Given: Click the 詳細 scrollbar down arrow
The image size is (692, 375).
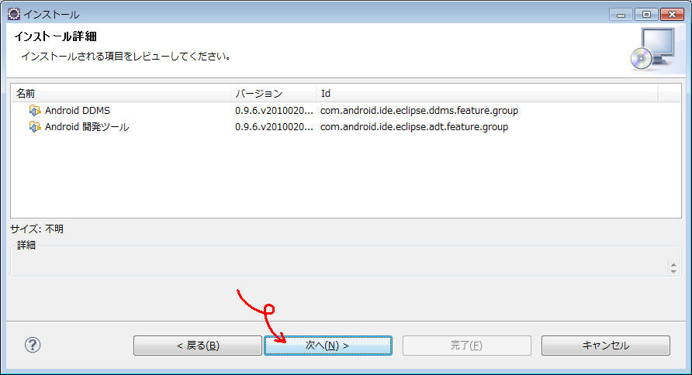Looking at the screenshot, I should pos(672,271).
